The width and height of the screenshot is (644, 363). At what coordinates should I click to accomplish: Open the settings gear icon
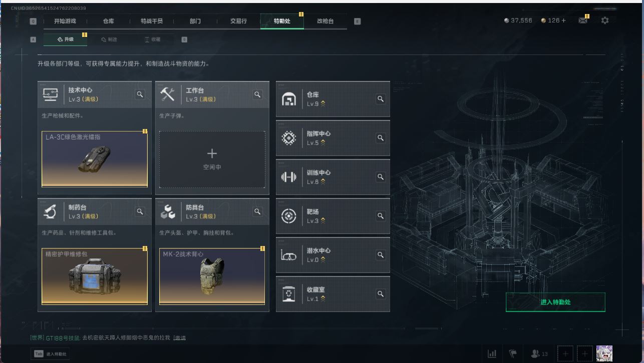click(x=605, y=20)
